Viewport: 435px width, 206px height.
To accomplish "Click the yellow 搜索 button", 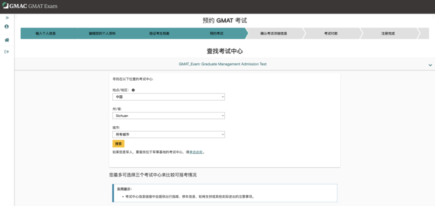I will 119,144.
